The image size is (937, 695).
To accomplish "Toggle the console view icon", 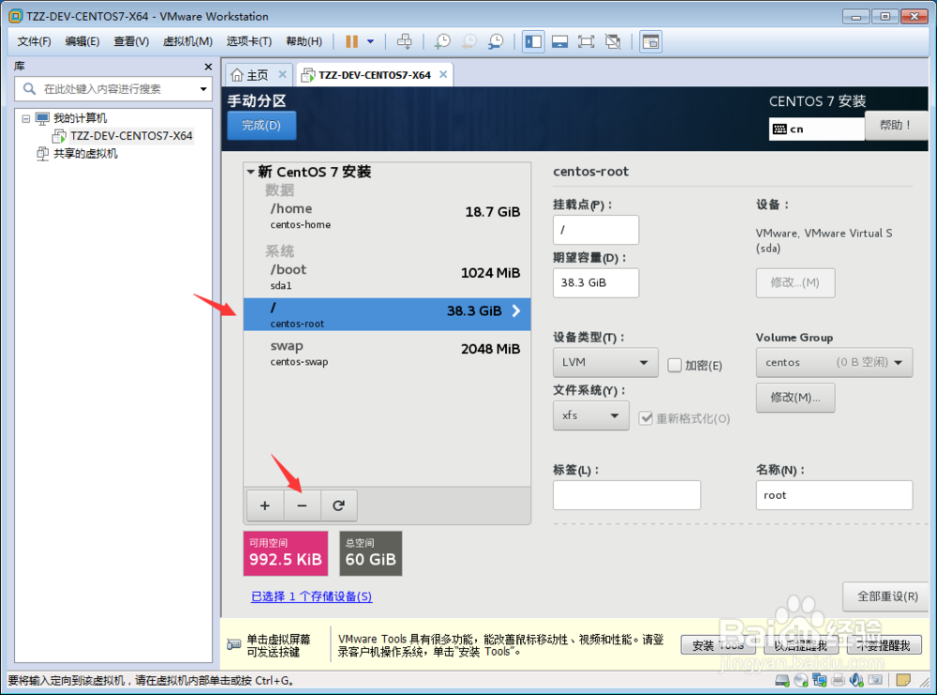I will click(x=650, y=41).
